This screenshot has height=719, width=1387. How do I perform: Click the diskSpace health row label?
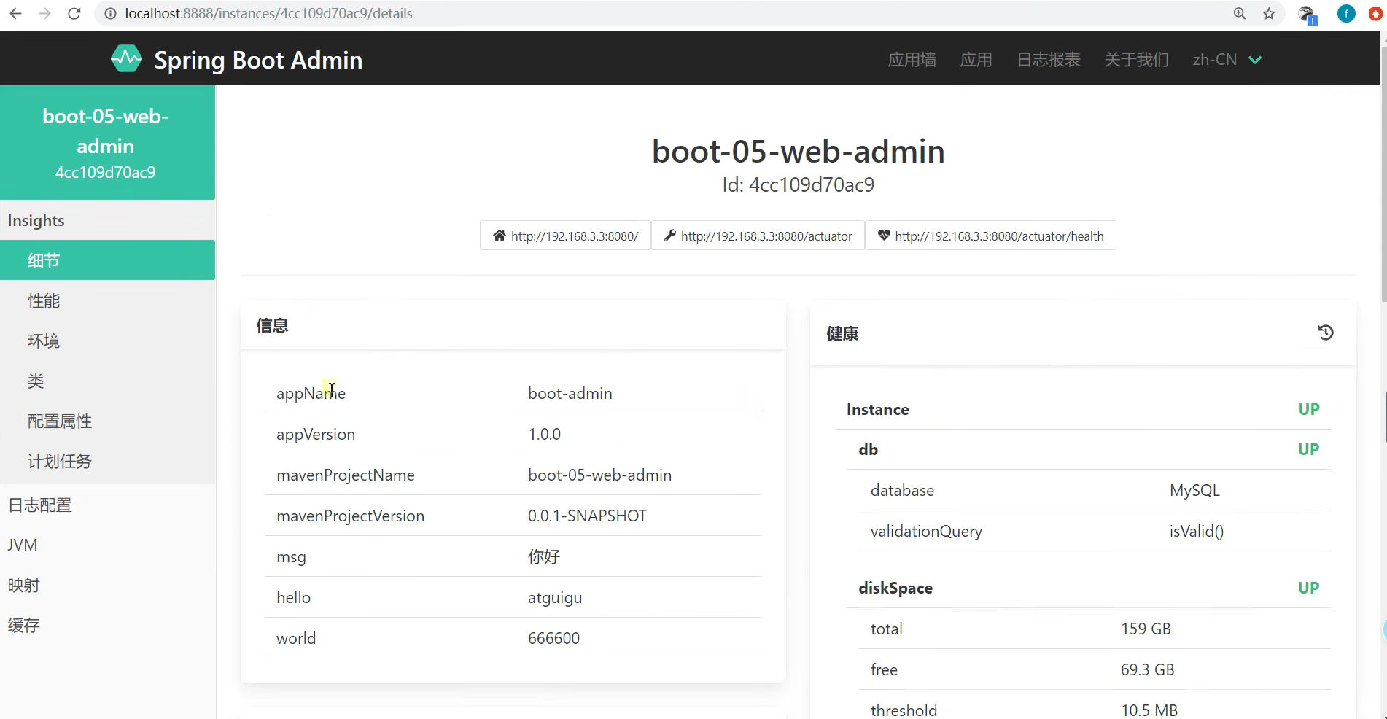pos(895,588)
